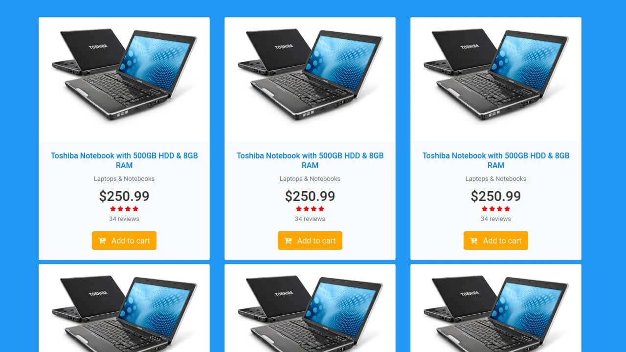Image resolution: width=626 pixels, height=352 pixels.
Task: Click cart icon in right card's button
Action: pyautogui.click(x=474, y=241)
